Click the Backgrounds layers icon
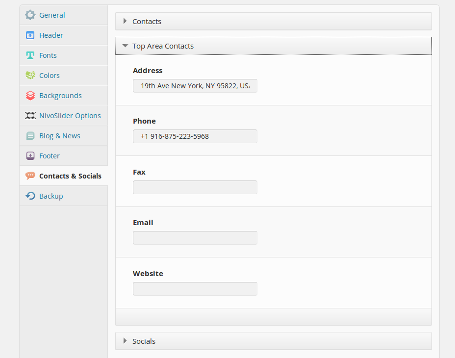Screen dimensions: 455x358 (30, 96)
